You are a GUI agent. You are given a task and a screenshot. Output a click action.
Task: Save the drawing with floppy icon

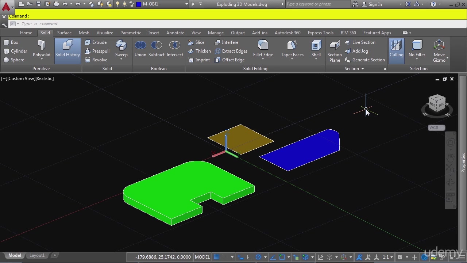click(39, 4)
